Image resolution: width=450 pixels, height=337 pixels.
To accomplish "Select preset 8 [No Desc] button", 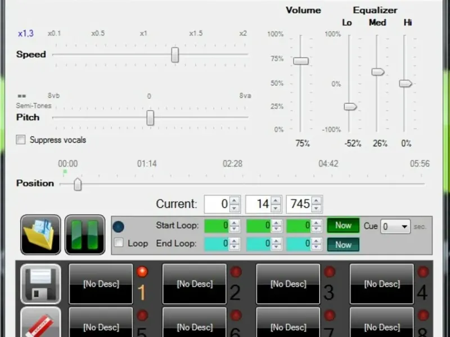I will [382, 322].
